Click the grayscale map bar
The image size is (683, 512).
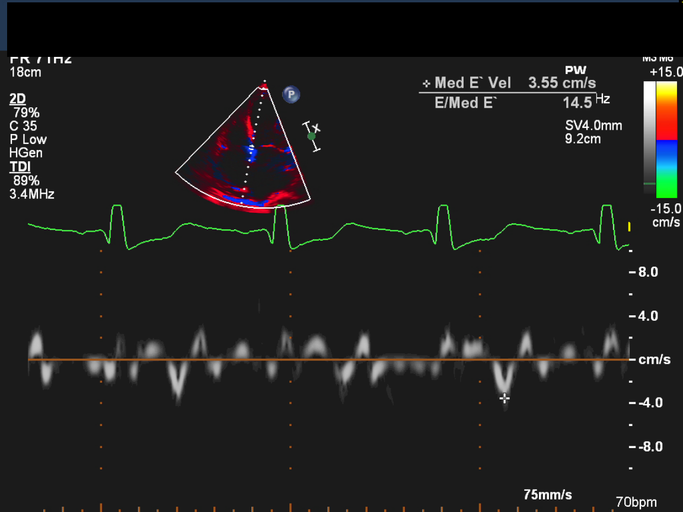[x=650, y=137]
